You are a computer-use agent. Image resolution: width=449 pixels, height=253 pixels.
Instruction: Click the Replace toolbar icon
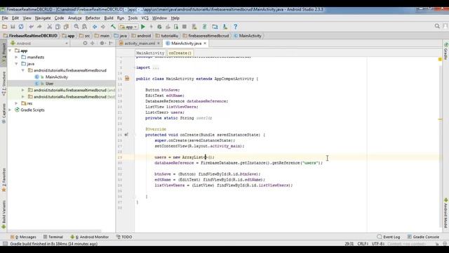click(84, 27)
